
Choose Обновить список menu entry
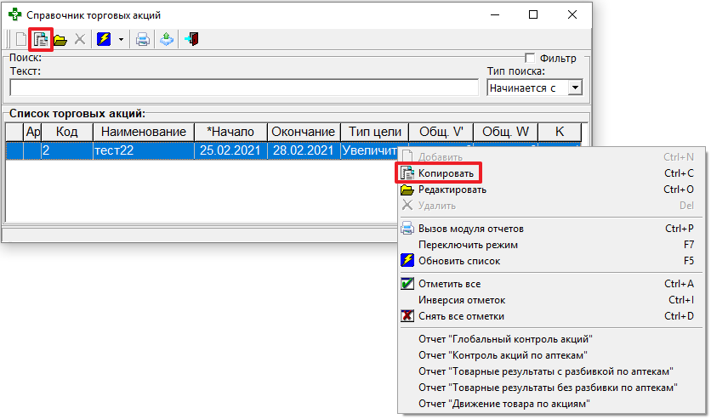coord(459,261)
